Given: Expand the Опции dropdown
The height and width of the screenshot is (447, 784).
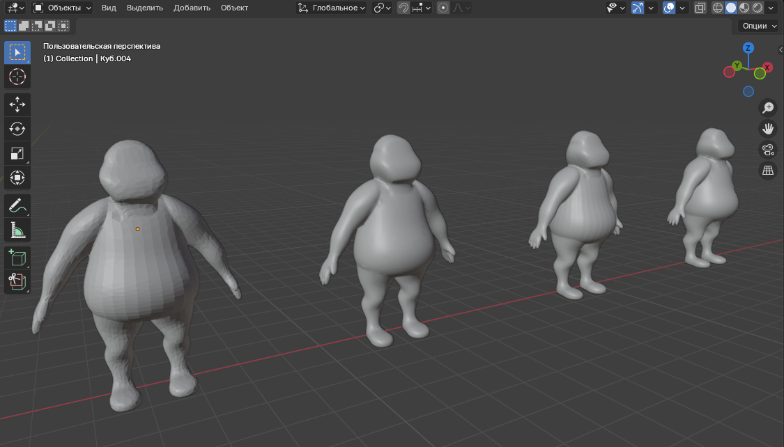Looking at the screenshot, I should [x=759, y=26].
